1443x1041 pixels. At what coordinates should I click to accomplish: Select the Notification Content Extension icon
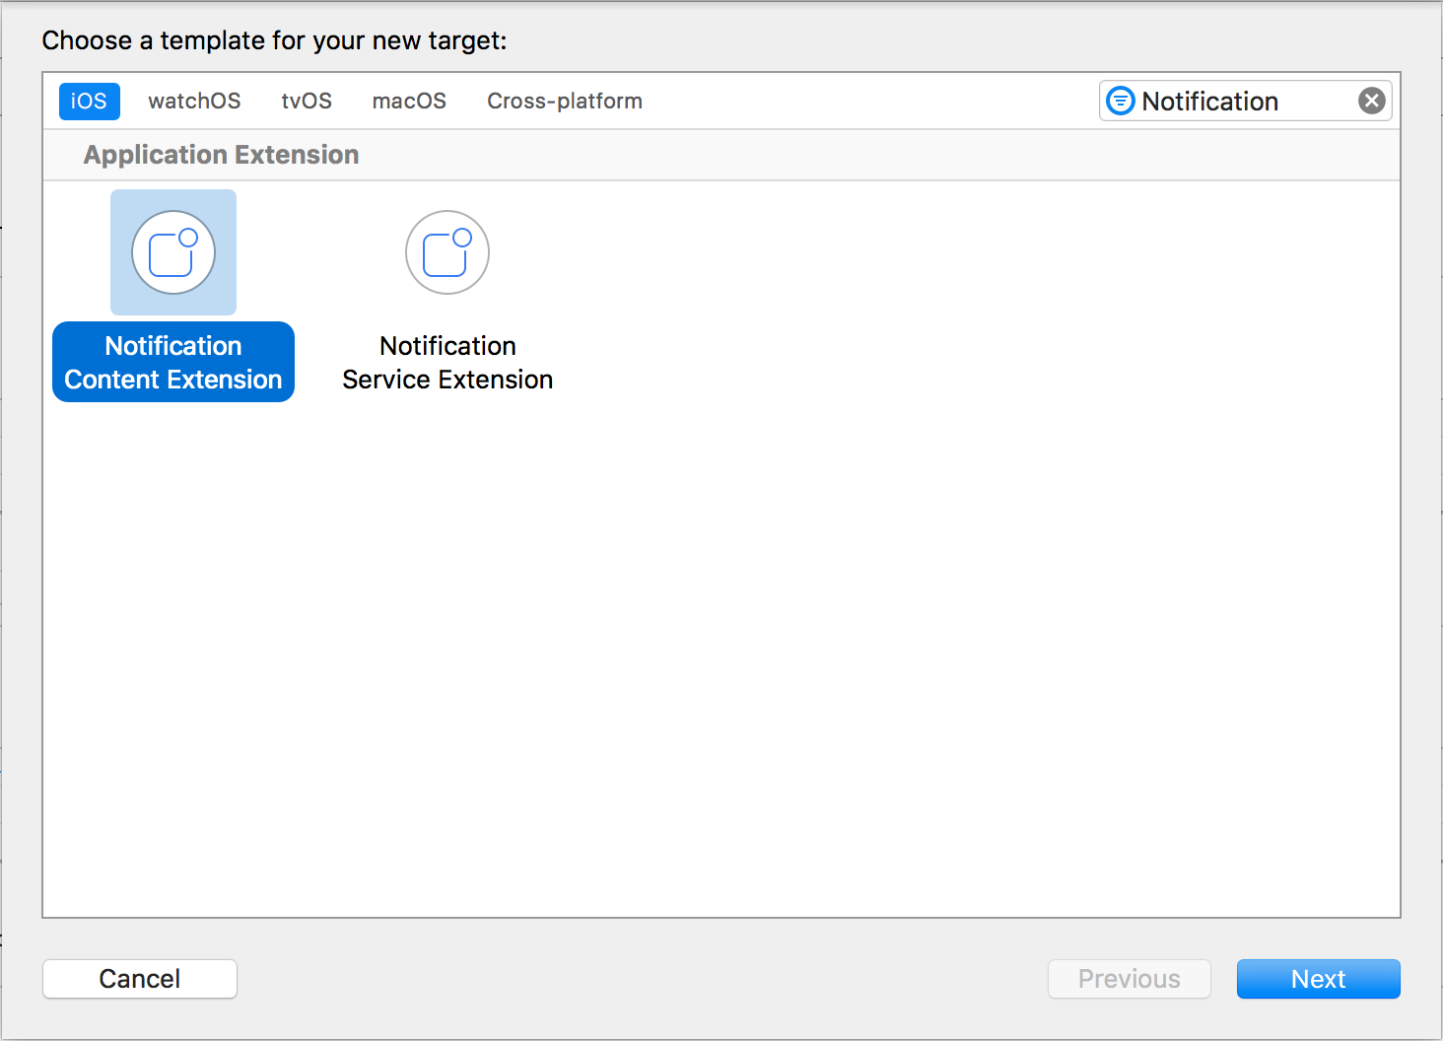(x=173, y=252)
